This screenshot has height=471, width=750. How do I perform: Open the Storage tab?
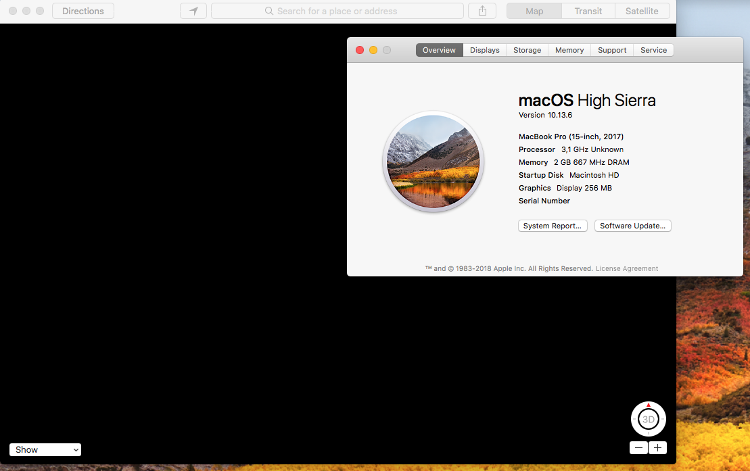point(527,50)
